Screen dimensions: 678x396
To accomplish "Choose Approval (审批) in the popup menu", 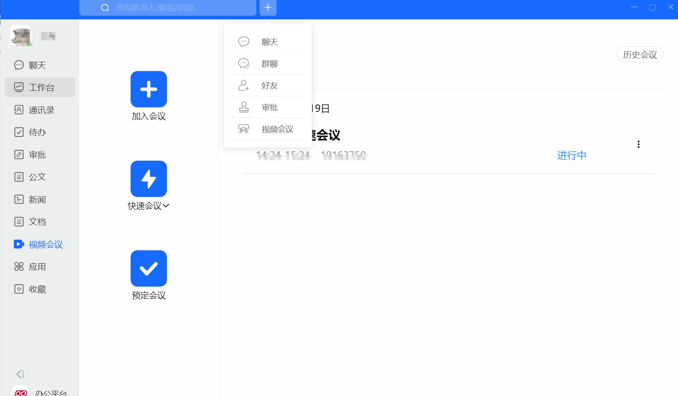I will pyautogui.click(x=269, y=107).
